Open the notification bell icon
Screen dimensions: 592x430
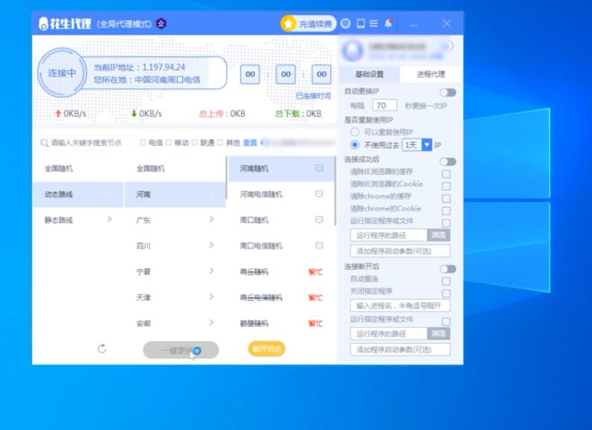(x=388, y=23)
